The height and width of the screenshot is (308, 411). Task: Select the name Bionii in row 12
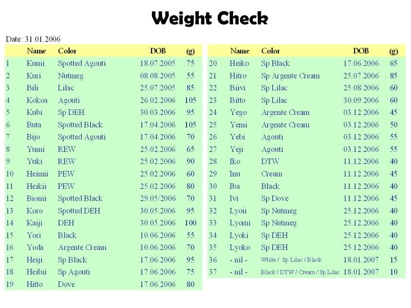(36, 198)
